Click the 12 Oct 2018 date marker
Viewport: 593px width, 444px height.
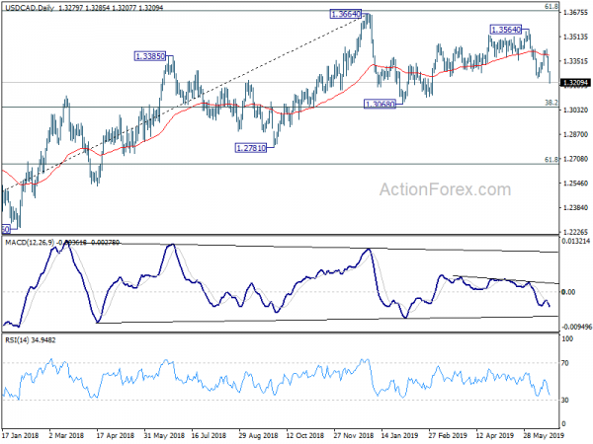(305, 436)
